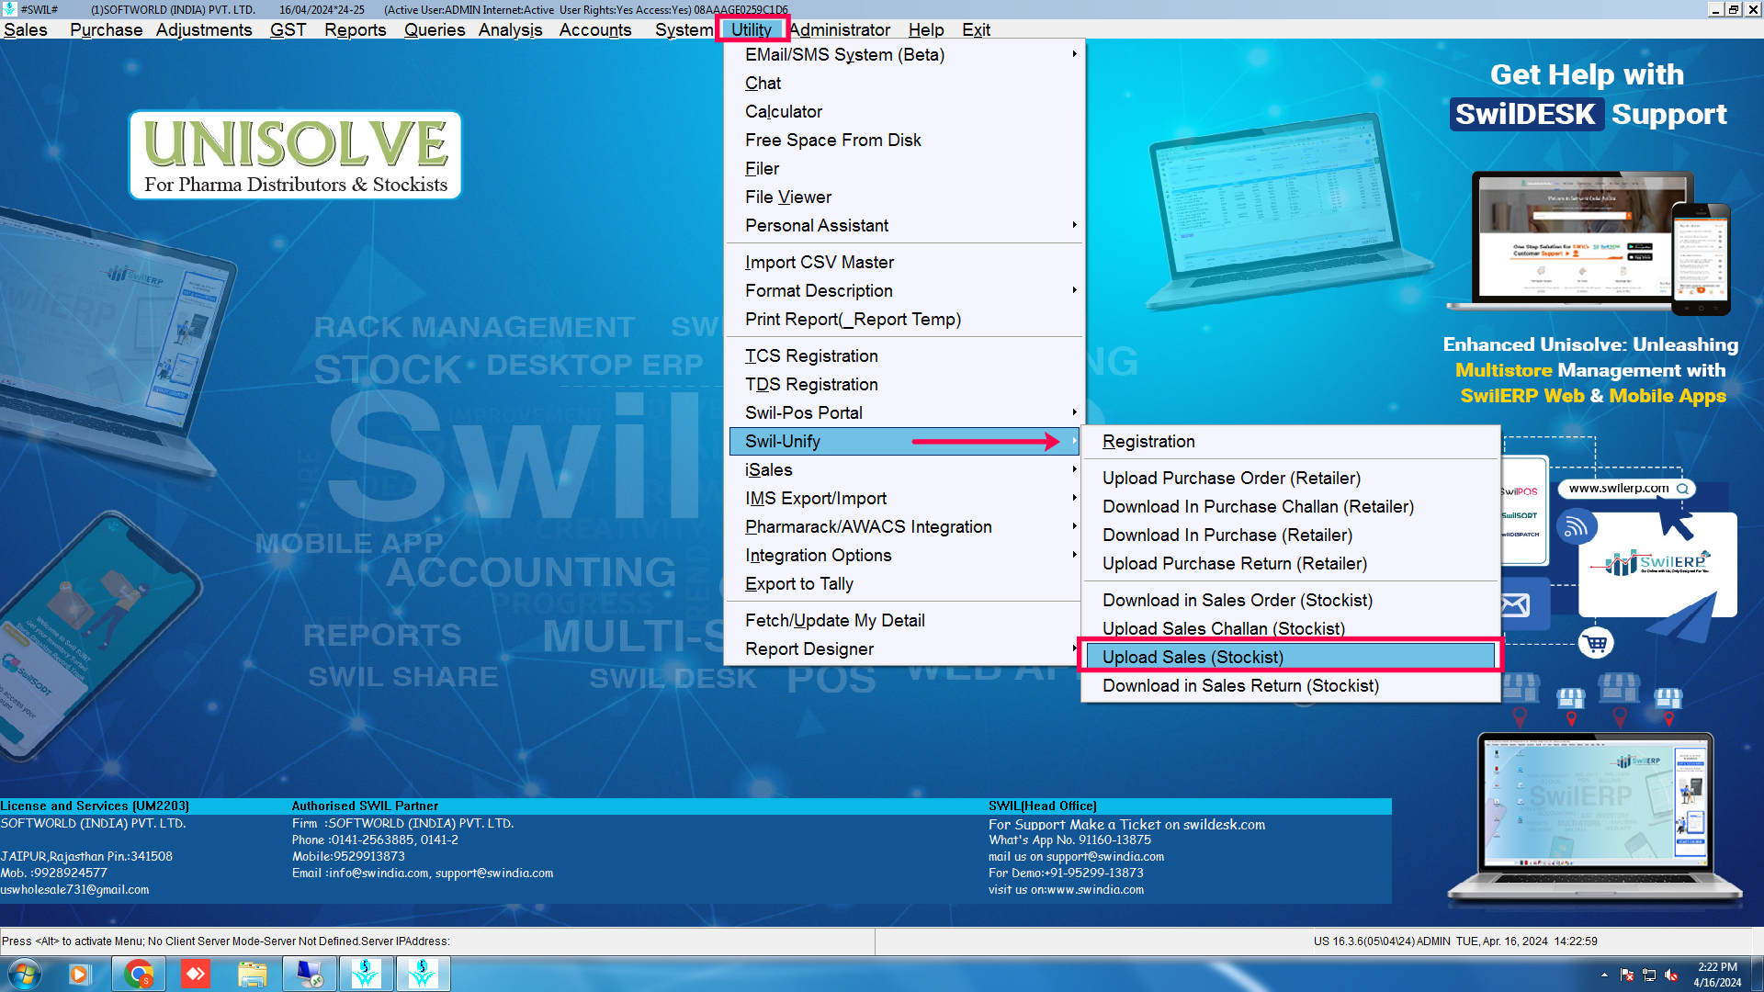Open the System menu
This screenshot has height=992, width=1764.
(x=684, y=29)
